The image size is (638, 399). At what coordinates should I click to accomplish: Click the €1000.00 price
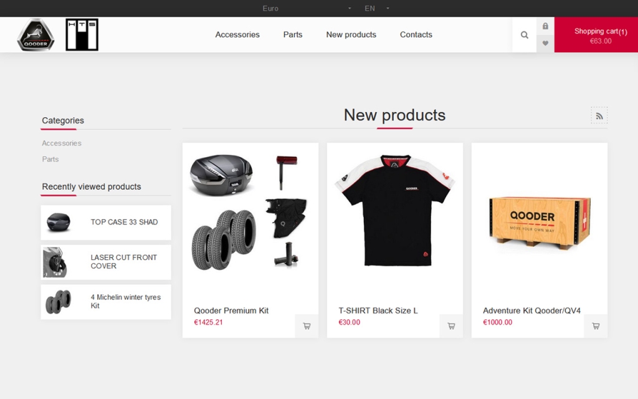(x=498, y=322)
